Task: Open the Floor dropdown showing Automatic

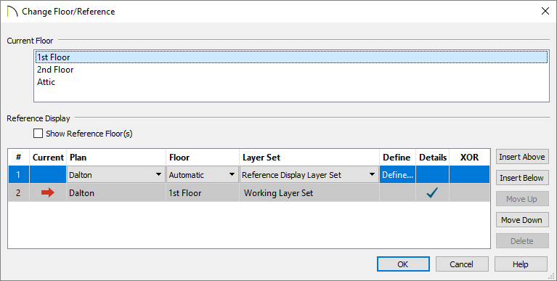Action: point(202,175)
